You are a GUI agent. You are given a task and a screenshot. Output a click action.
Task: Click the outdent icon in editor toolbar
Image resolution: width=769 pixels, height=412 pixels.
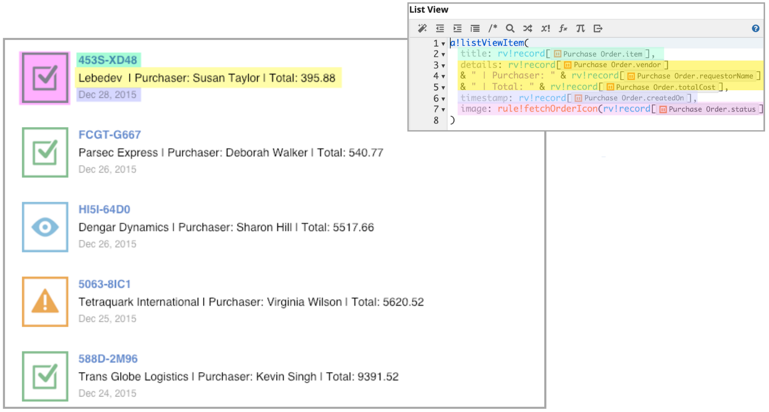440,28
